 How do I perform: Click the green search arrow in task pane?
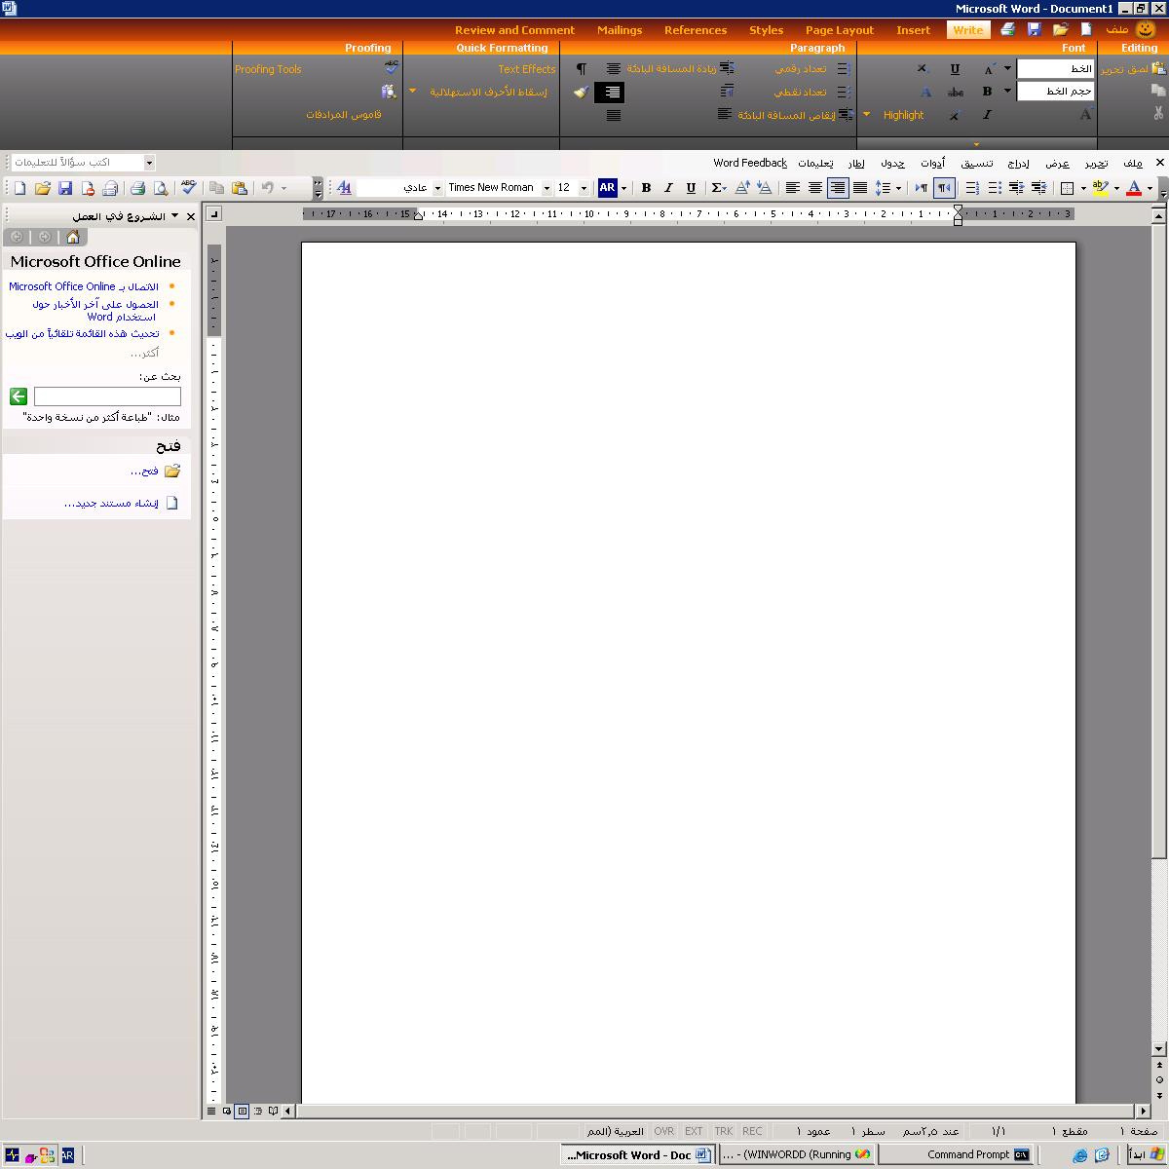(x=19, y=396)
